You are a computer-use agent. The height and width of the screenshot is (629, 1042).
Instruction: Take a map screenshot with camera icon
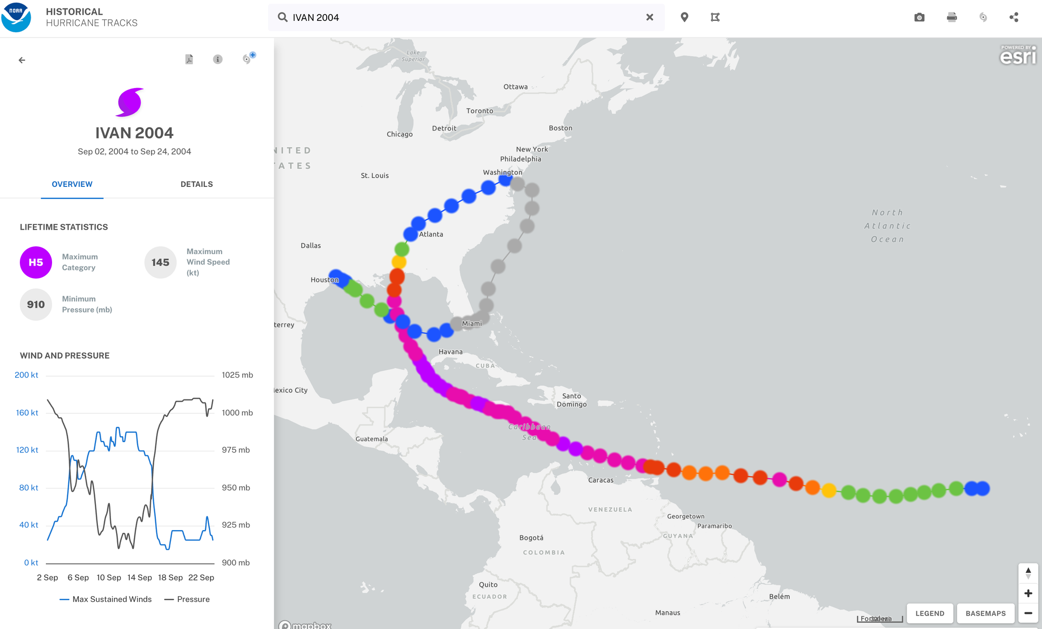pos(920,17)
